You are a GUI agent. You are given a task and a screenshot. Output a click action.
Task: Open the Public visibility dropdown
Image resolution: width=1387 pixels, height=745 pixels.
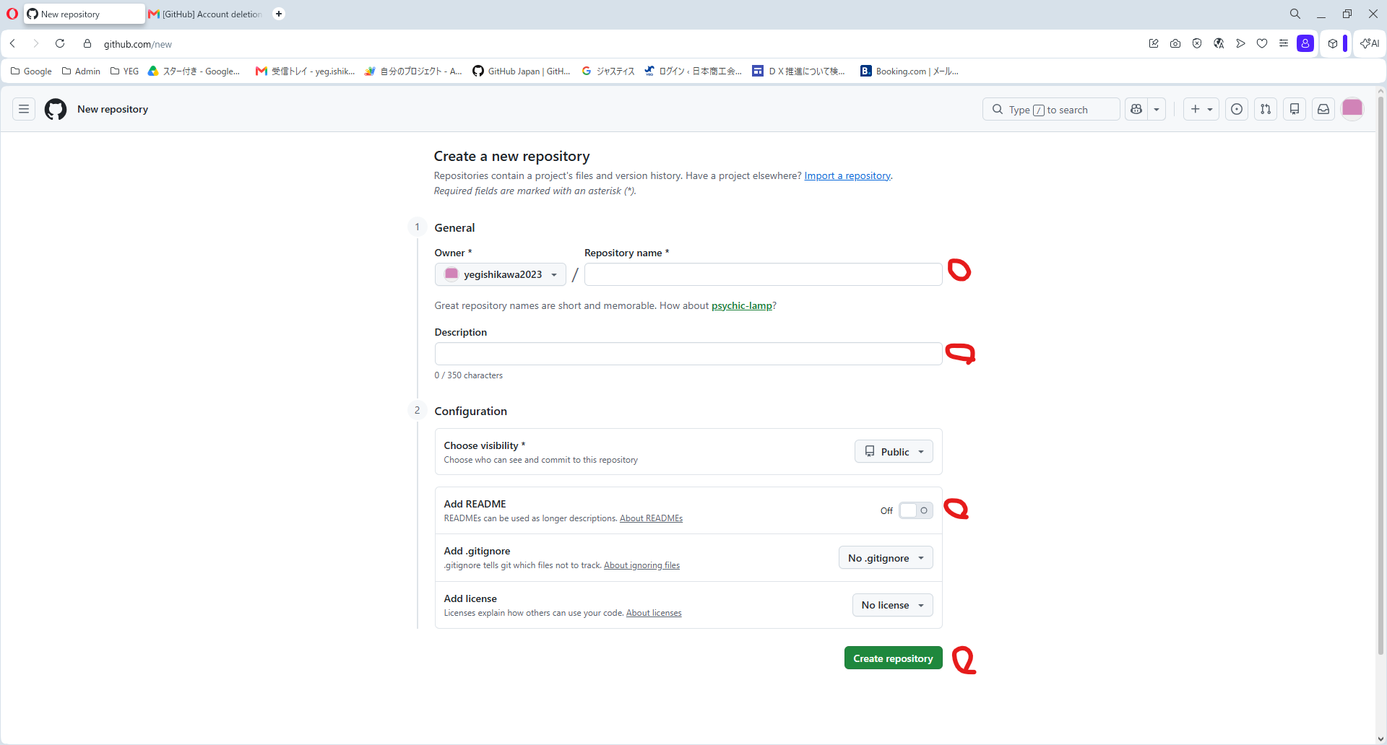pyautogui.click(x=894, y=452)
